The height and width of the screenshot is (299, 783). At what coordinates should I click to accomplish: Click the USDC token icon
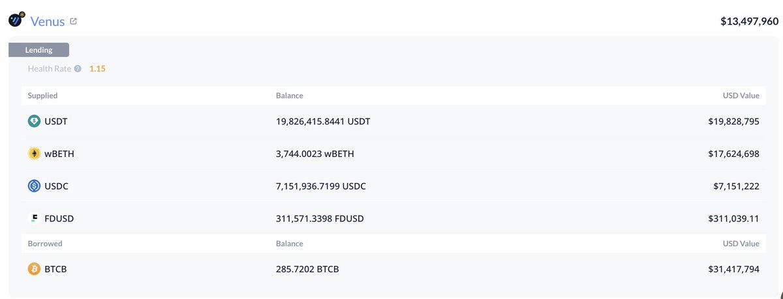coord(34,186)
